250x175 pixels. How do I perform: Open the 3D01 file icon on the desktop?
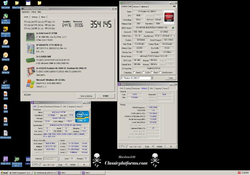pos(5,121)
